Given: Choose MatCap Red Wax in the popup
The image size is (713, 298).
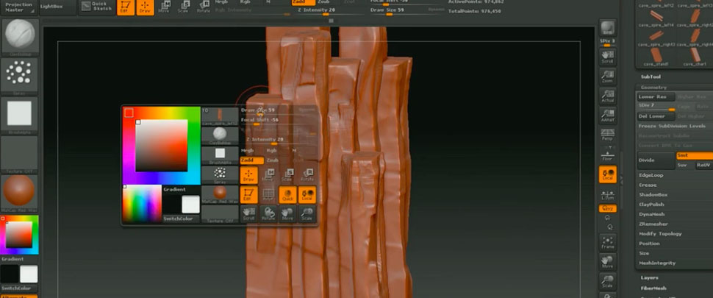Looking at the screenshot, I should [220, 194].
